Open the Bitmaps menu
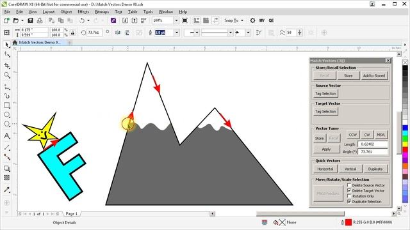The image size is (410, 230). pyautogui.click(x=102, y=11)
